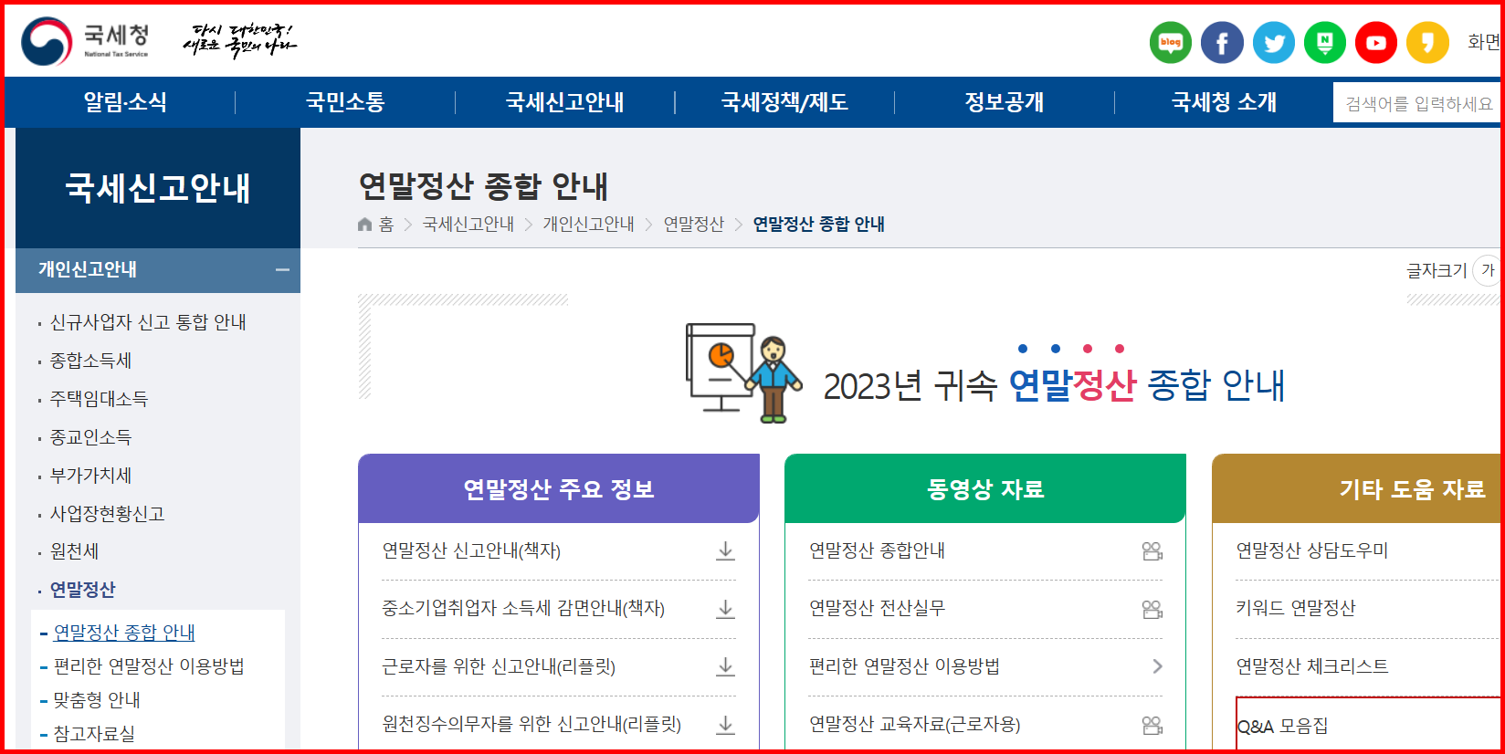Open 연말정산 체크리스트 link
Viewport: 1505px width, 754px height.
[1312, 666]
